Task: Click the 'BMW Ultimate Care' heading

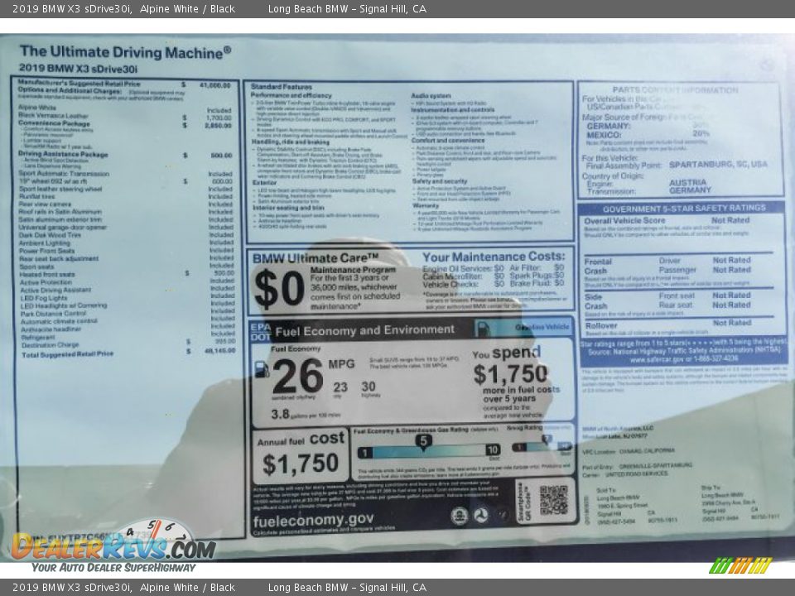Action: point(316,257)
